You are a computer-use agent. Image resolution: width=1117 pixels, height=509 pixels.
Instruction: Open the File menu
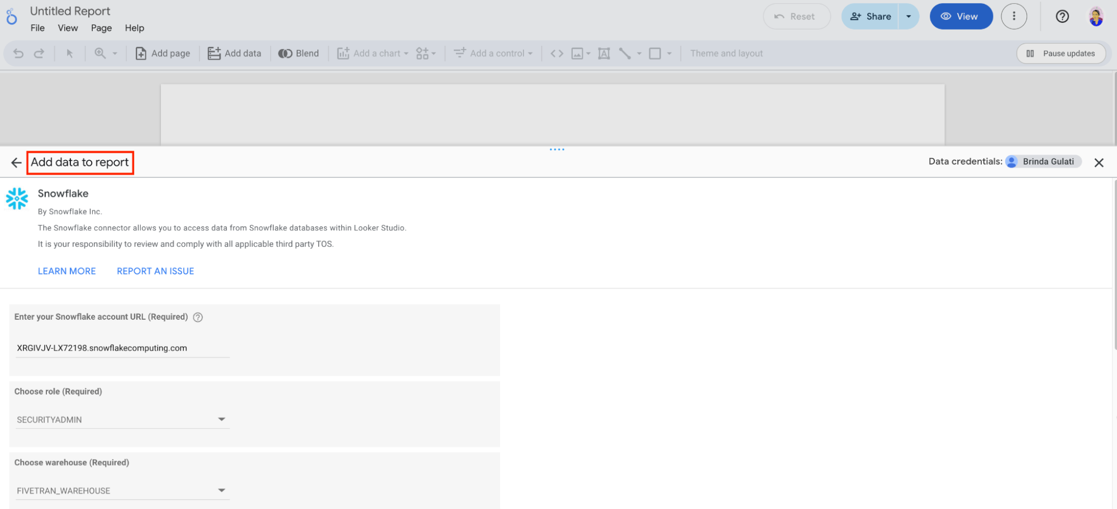point(37,28)
